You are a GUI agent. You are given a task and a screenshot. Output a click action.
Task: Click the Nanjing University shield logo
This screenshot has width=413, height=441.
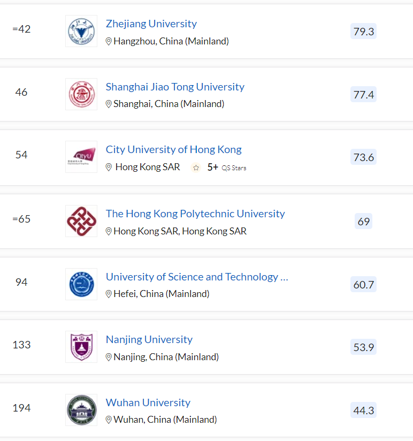(x=81, y=347)
